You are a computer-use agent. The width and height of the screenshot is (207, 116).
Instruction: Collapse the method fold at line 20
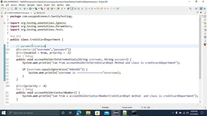click(9, 86)
